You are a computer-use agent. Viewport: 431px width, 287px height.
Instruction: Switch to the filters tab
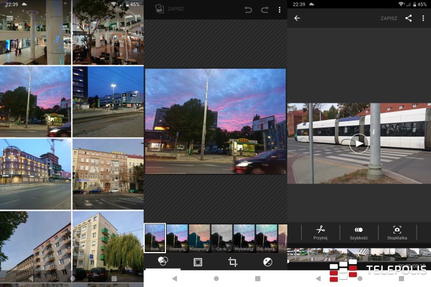[163, 262]
